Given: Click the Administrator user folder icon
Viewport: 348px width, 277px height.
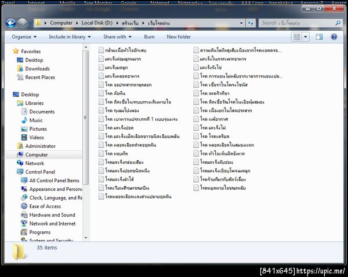Looking at the screenshot, I should [20, 146].
